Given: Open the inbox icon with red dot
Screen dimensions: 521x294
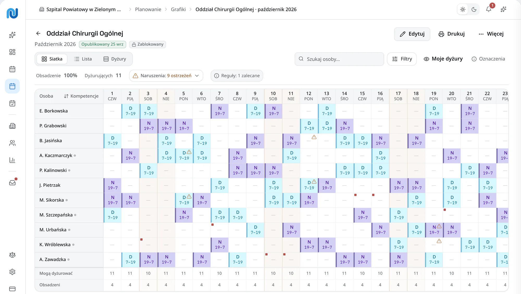Looking at the screenshot, I should click(12, 183).
